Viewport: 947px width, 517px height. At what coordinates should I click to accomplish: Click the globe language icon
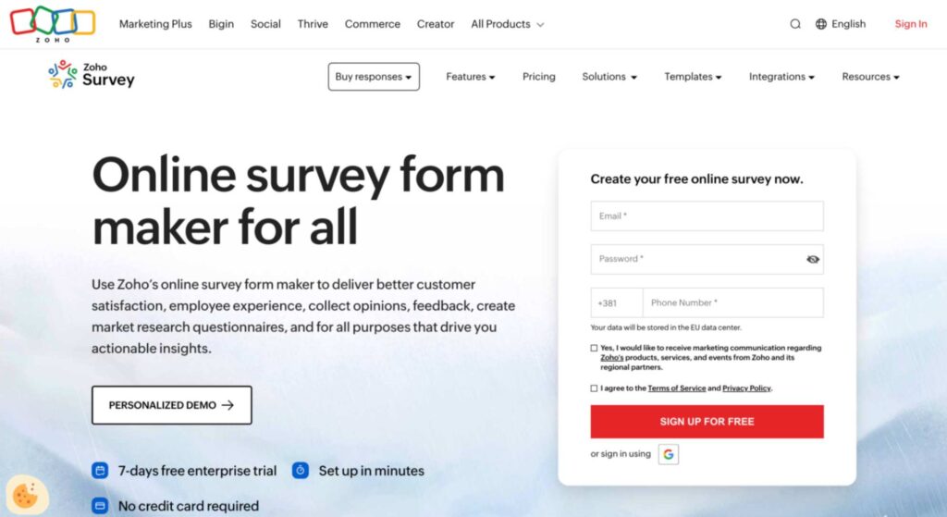point(821,24)
